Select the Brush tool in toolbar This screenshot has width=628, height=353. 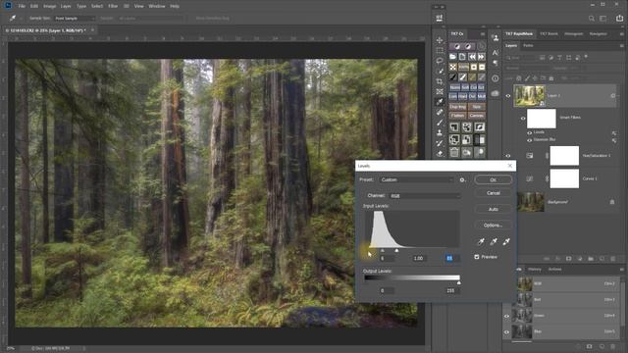(440, 123)
